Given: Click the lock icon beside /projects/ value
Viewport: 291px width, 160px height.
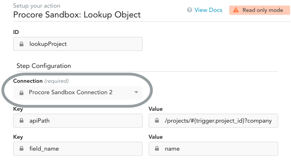Looking at the screenshot, I should coord(157,121).
